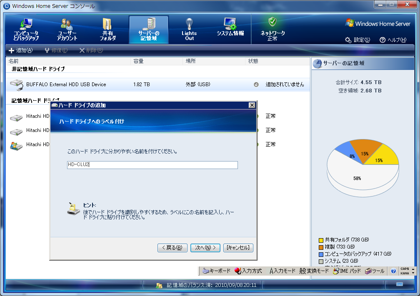Screen dimensions: 420x296
Task: Select the Server Storage tab
Action: click(149, 30)
